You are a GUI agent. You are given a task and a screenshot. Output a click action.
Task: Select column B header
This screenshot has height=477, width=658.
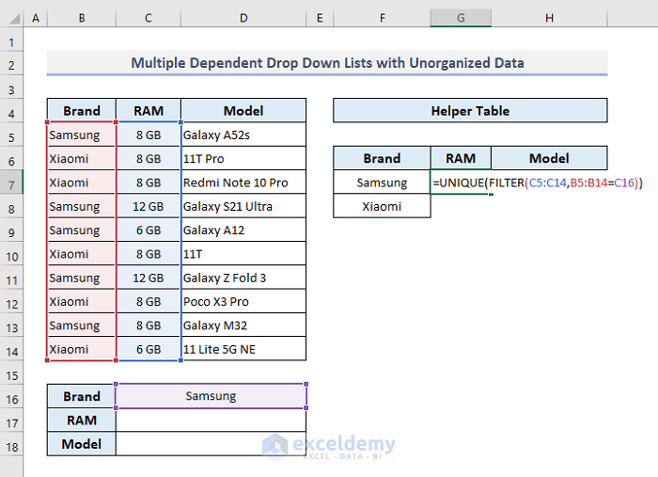[82, 18]
